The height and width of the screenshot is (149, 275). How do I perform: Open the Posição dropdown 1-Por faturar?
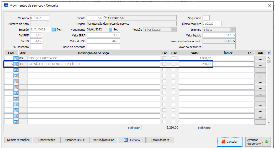pos(160,30)
